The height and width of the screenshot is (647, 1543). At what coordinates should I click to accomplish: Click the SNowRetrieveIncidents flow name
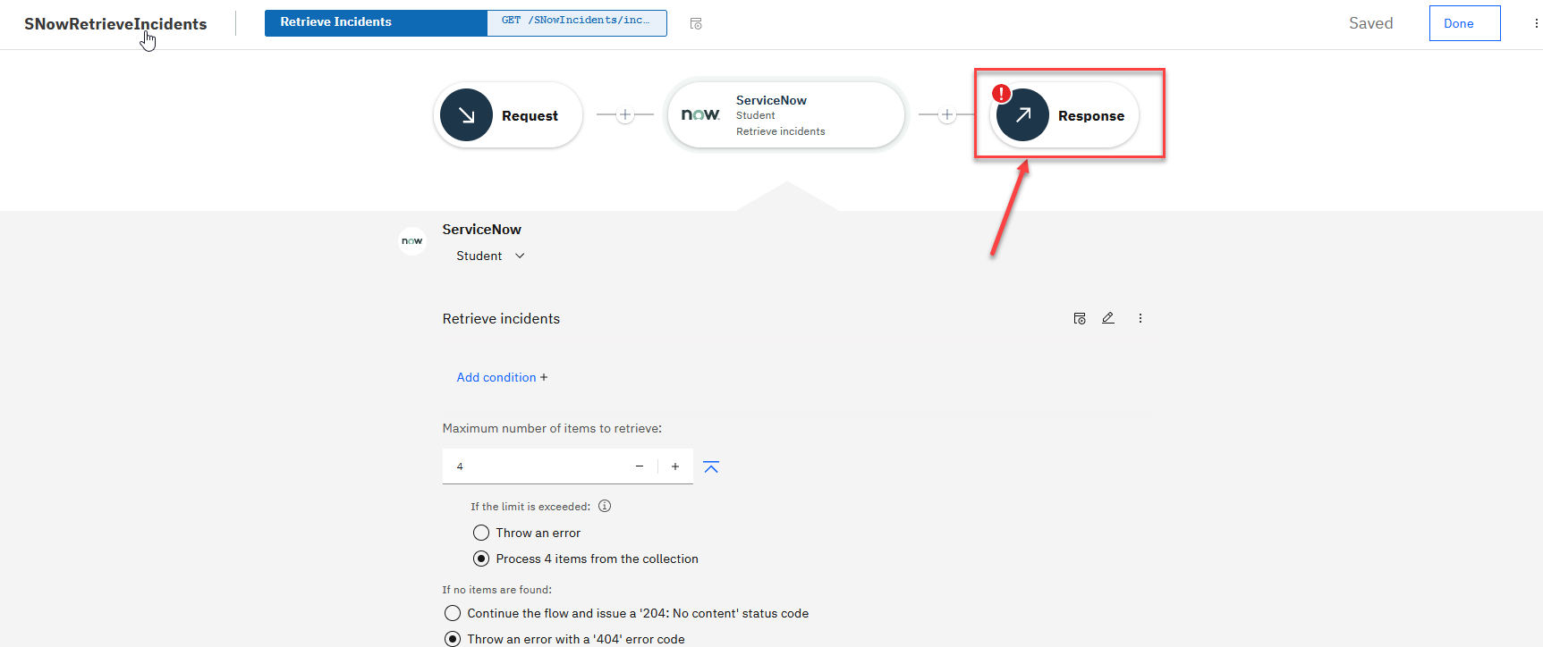click(x=115, y=24)
